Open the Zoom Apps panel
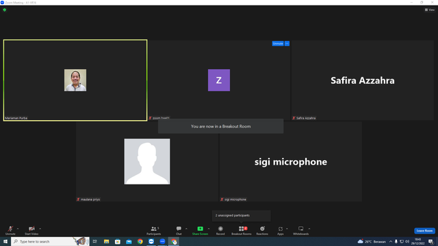Viewport: 438px width, 246px height. [281, 230]
